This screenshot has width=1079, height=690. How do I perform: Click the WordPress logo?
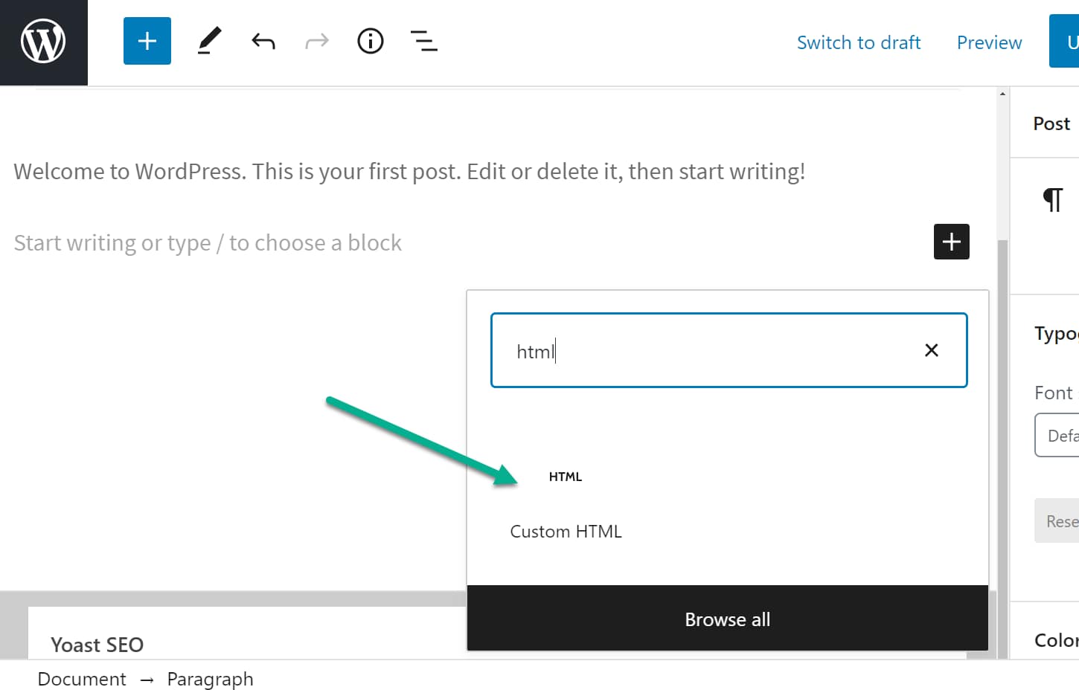coord(42,42)
